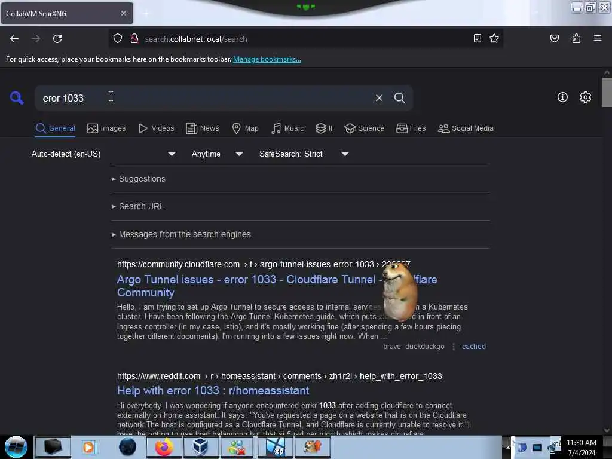This screenshot has height=459, width=612.
Task: Open VirtualBox from the taskbar
Action: (x=200, y=447)
